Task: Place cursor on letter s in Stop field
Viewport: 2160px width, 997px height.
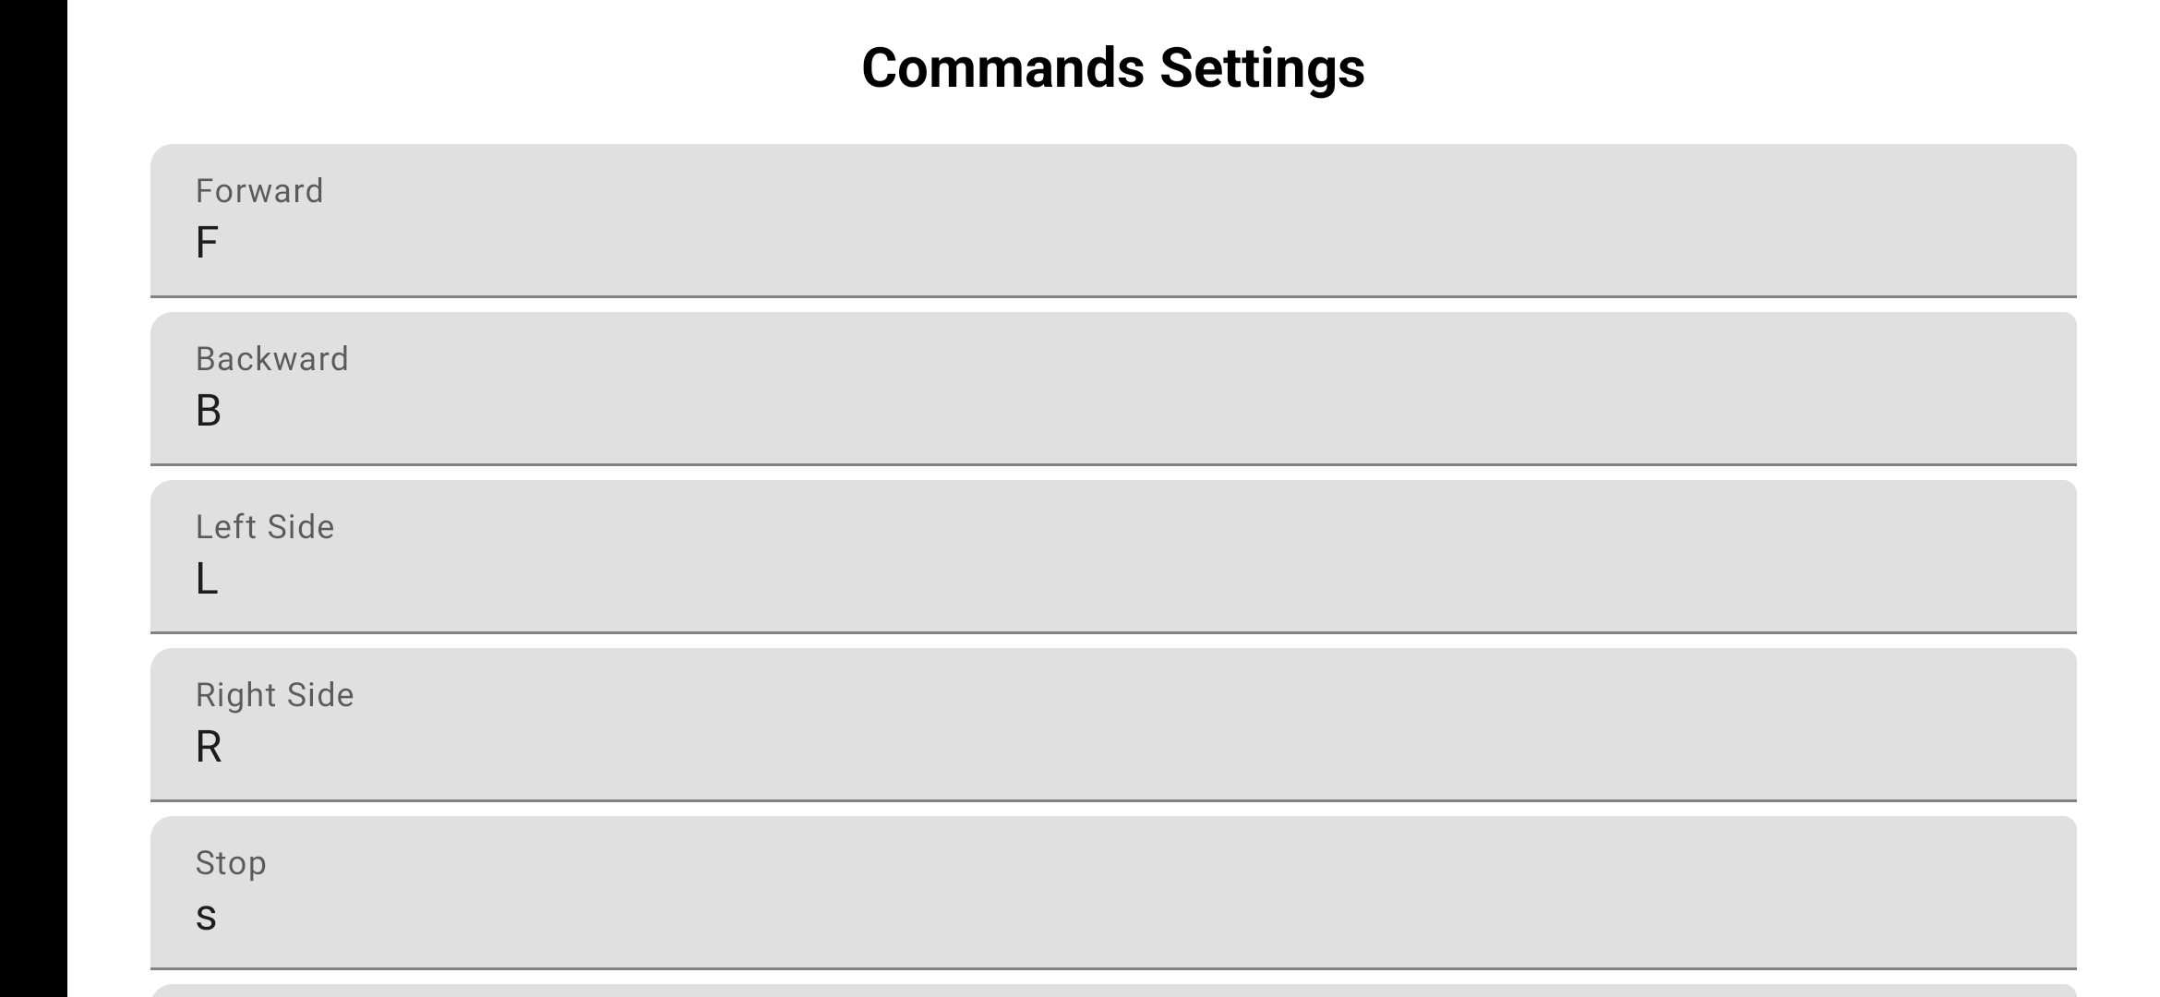Action: (206, 917)
